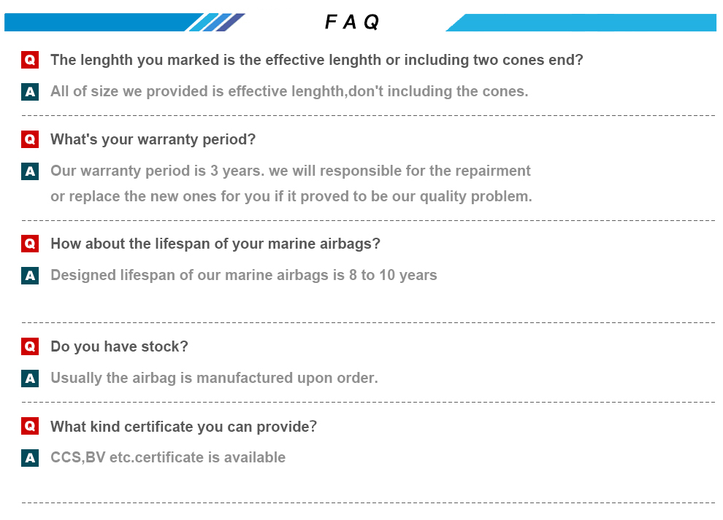Click the dark blue banner left of FAQ
This screenshot has height=520, width=723.
pos(124,22)
